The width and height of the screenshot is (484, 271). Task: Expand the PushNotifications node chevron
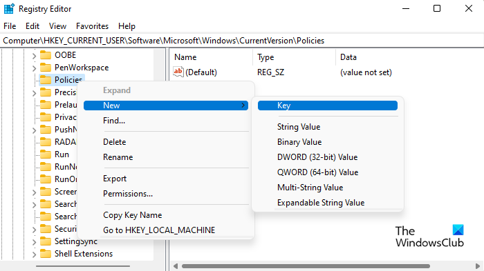[x=34, y=130]
